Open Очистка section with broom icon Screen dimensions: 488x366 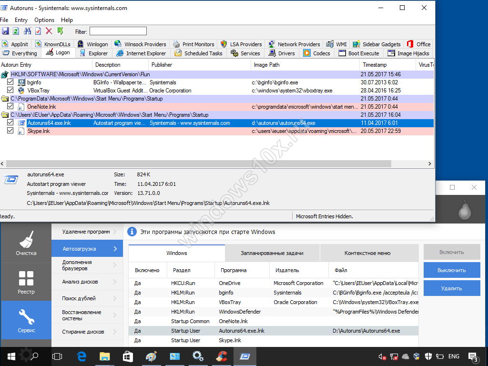click(x=26, y=243)
